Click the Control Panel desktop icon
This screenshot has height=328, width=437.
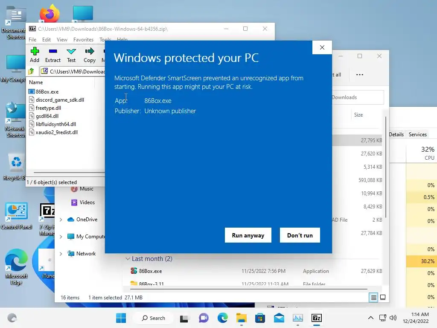click(x=16, y=216)
